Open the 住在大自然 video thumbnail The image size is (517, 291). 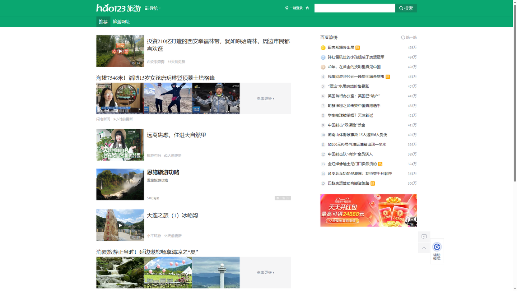[120, 145]
